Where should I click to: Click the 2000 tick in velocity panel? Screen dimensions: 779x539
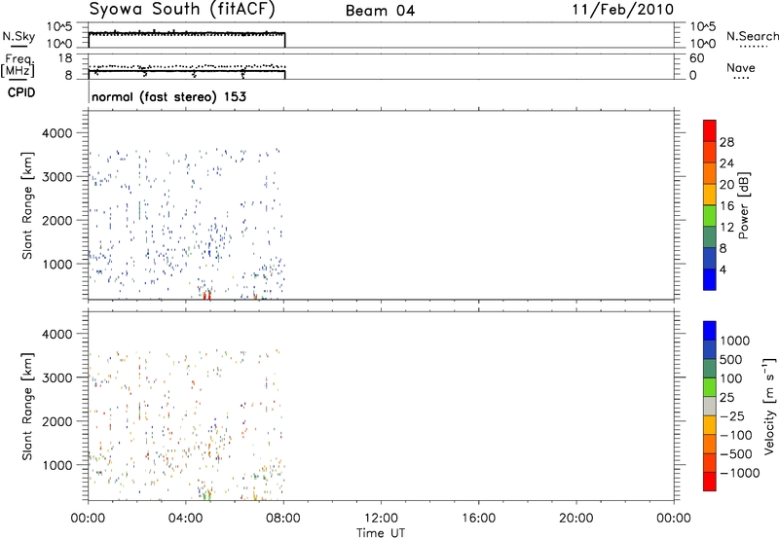[57, 421]
